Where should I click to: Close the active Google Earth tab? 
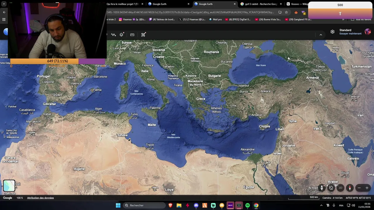pyautogui.click(x=234, y=4)
